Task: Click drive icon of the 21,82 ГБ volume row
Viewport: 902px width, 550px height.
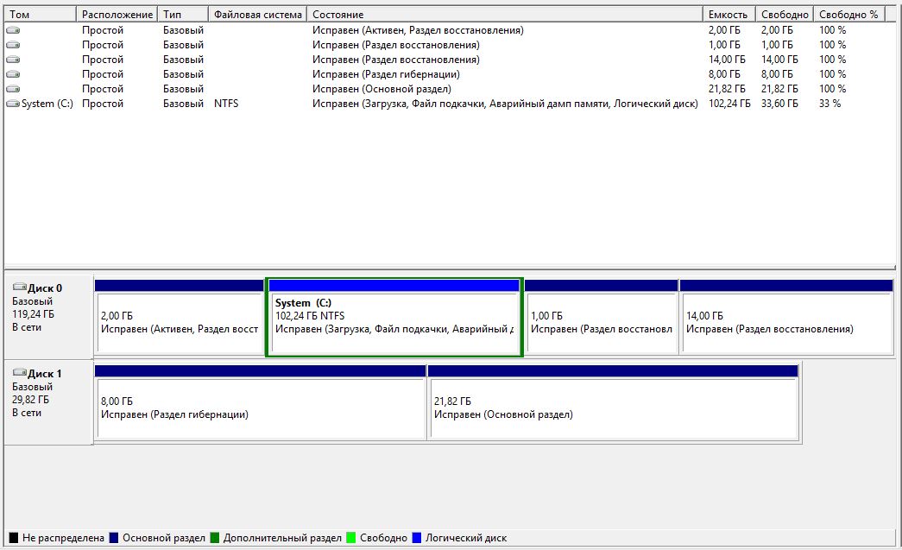Action: pos(13,89)
